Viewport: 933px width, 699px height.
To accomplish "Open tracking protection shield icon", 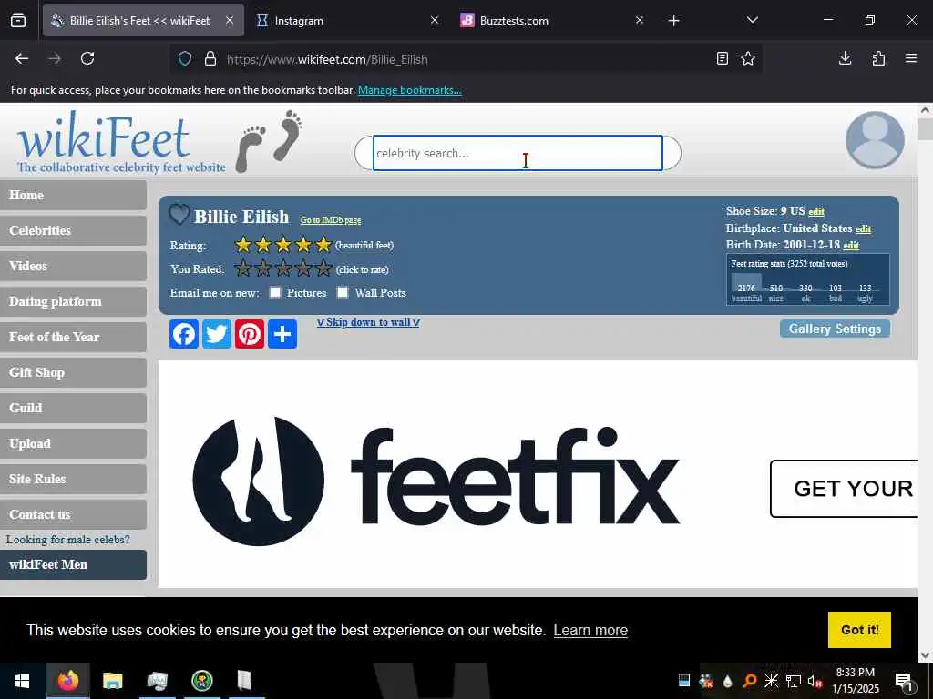I will pos(185,59).
